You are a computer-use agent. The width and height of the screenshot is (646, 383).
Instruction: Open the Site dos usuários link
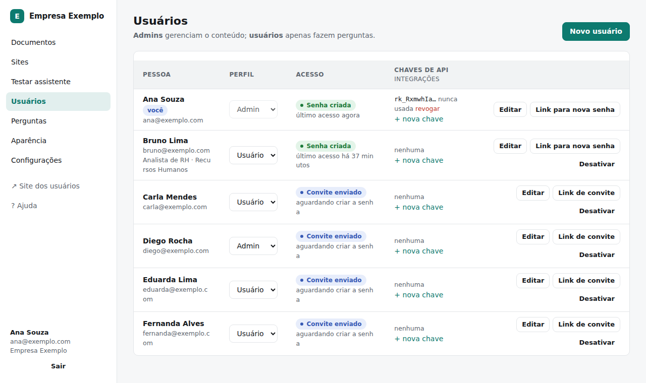(58, 186)
